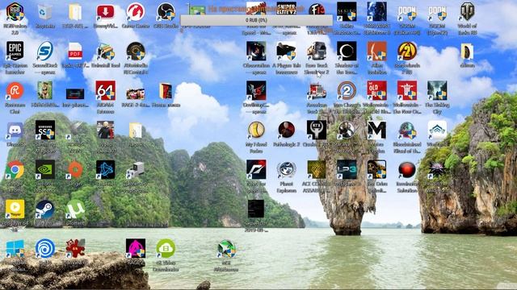Open 4K Video Downloader
This screenshot has height=290, width=517.
pos(166,249)
